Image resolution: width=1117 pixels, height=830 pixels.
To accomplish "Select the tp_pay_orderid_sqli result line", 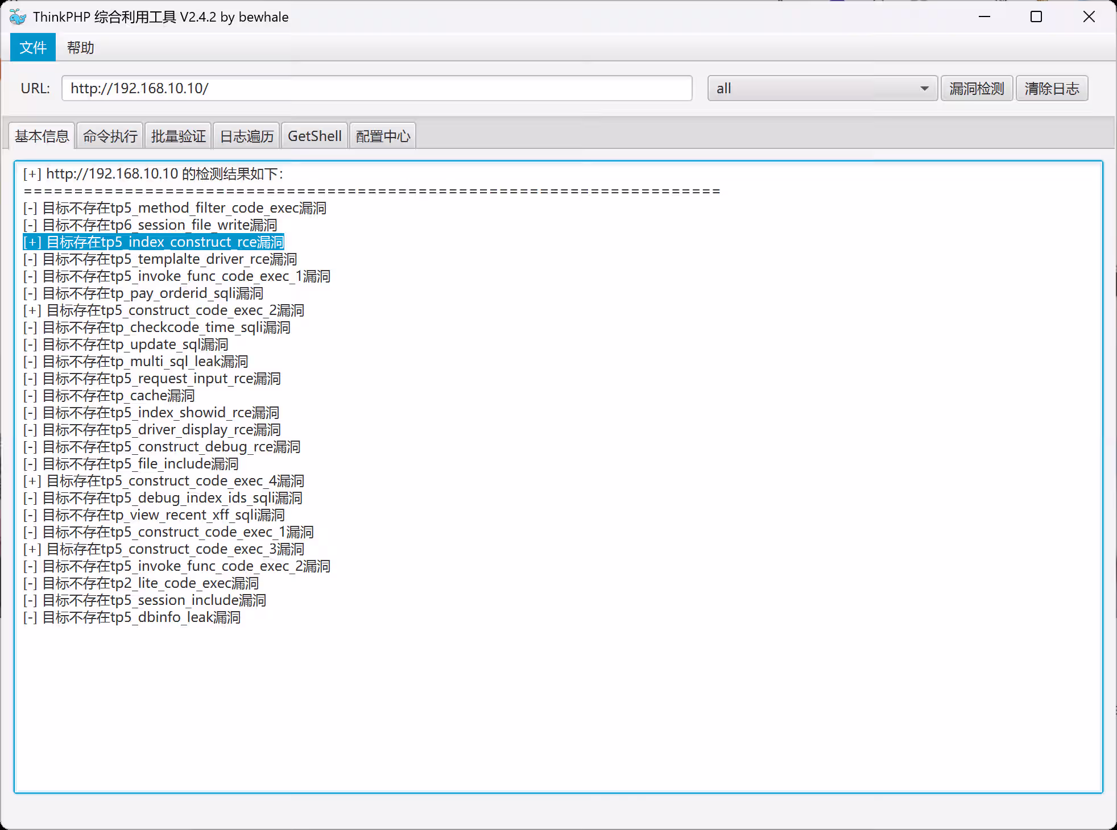I will pyautogui.click(x=143, y=293).
